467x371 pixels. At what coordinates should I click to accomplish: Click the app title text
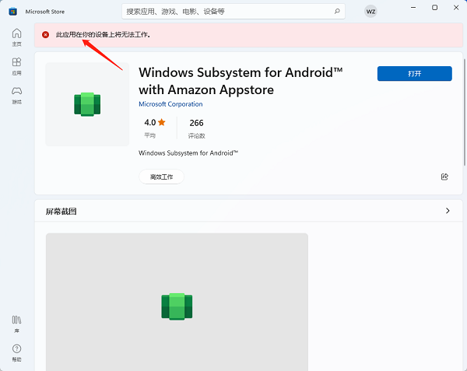(x=241, y=81)
